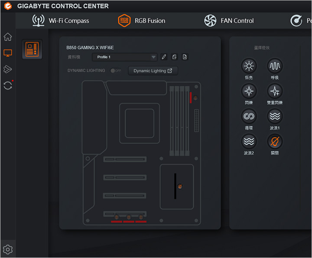Open the Home page in the sidebar

coord(8,37)
